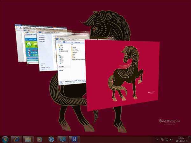Click the Show desktop strip at taskbar end
The image size is (191, 143).
click(x=190, y=139)
